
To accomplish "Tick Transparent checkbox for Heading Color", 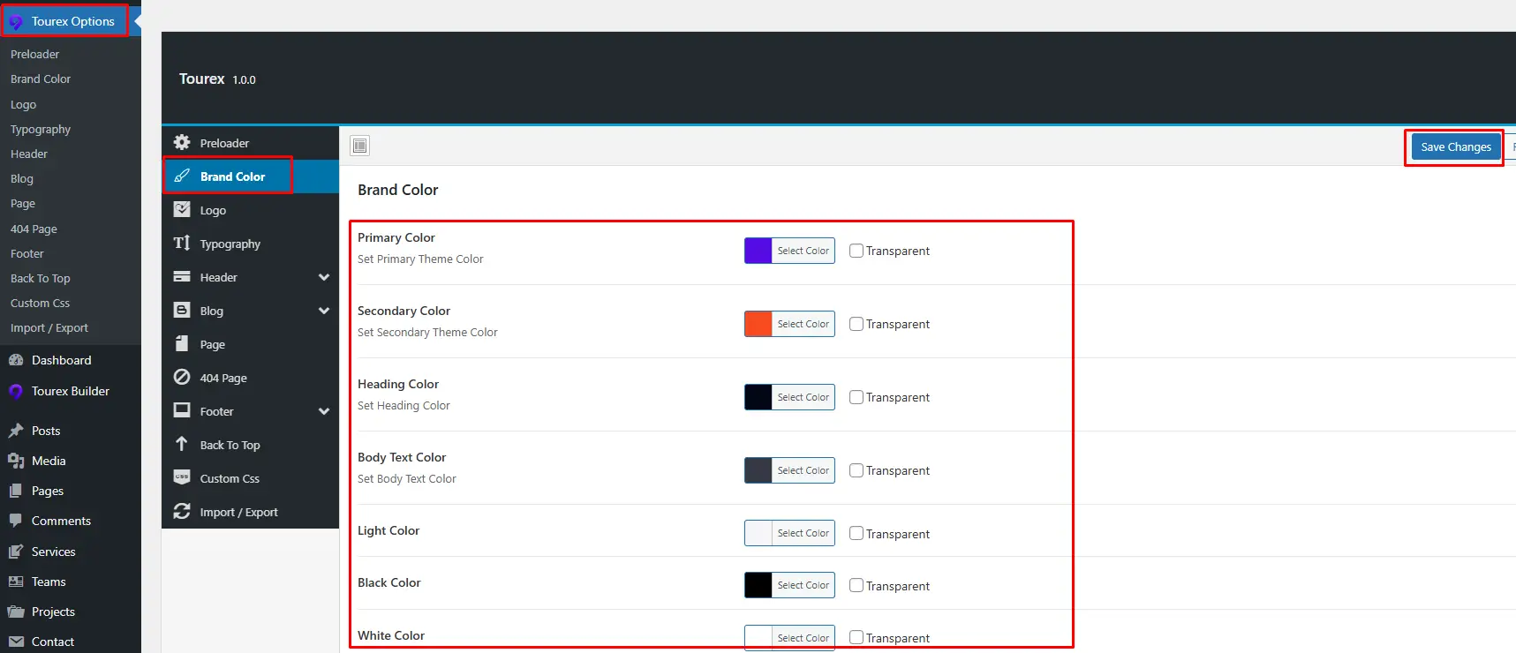I will click(856, 397).
